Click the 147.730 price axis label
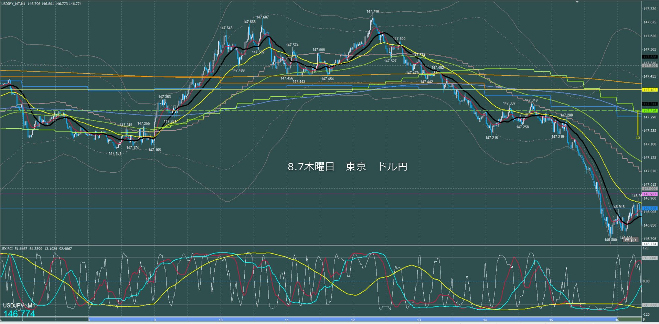Image resolution: width=659 pixels, height=324 pixels. coord(650,9)
